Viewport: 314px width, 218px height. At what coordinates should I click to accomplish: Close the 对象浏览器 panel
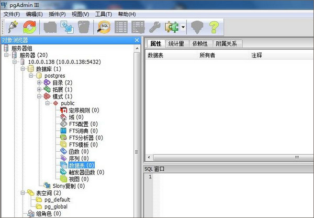[x=137, y=40]
